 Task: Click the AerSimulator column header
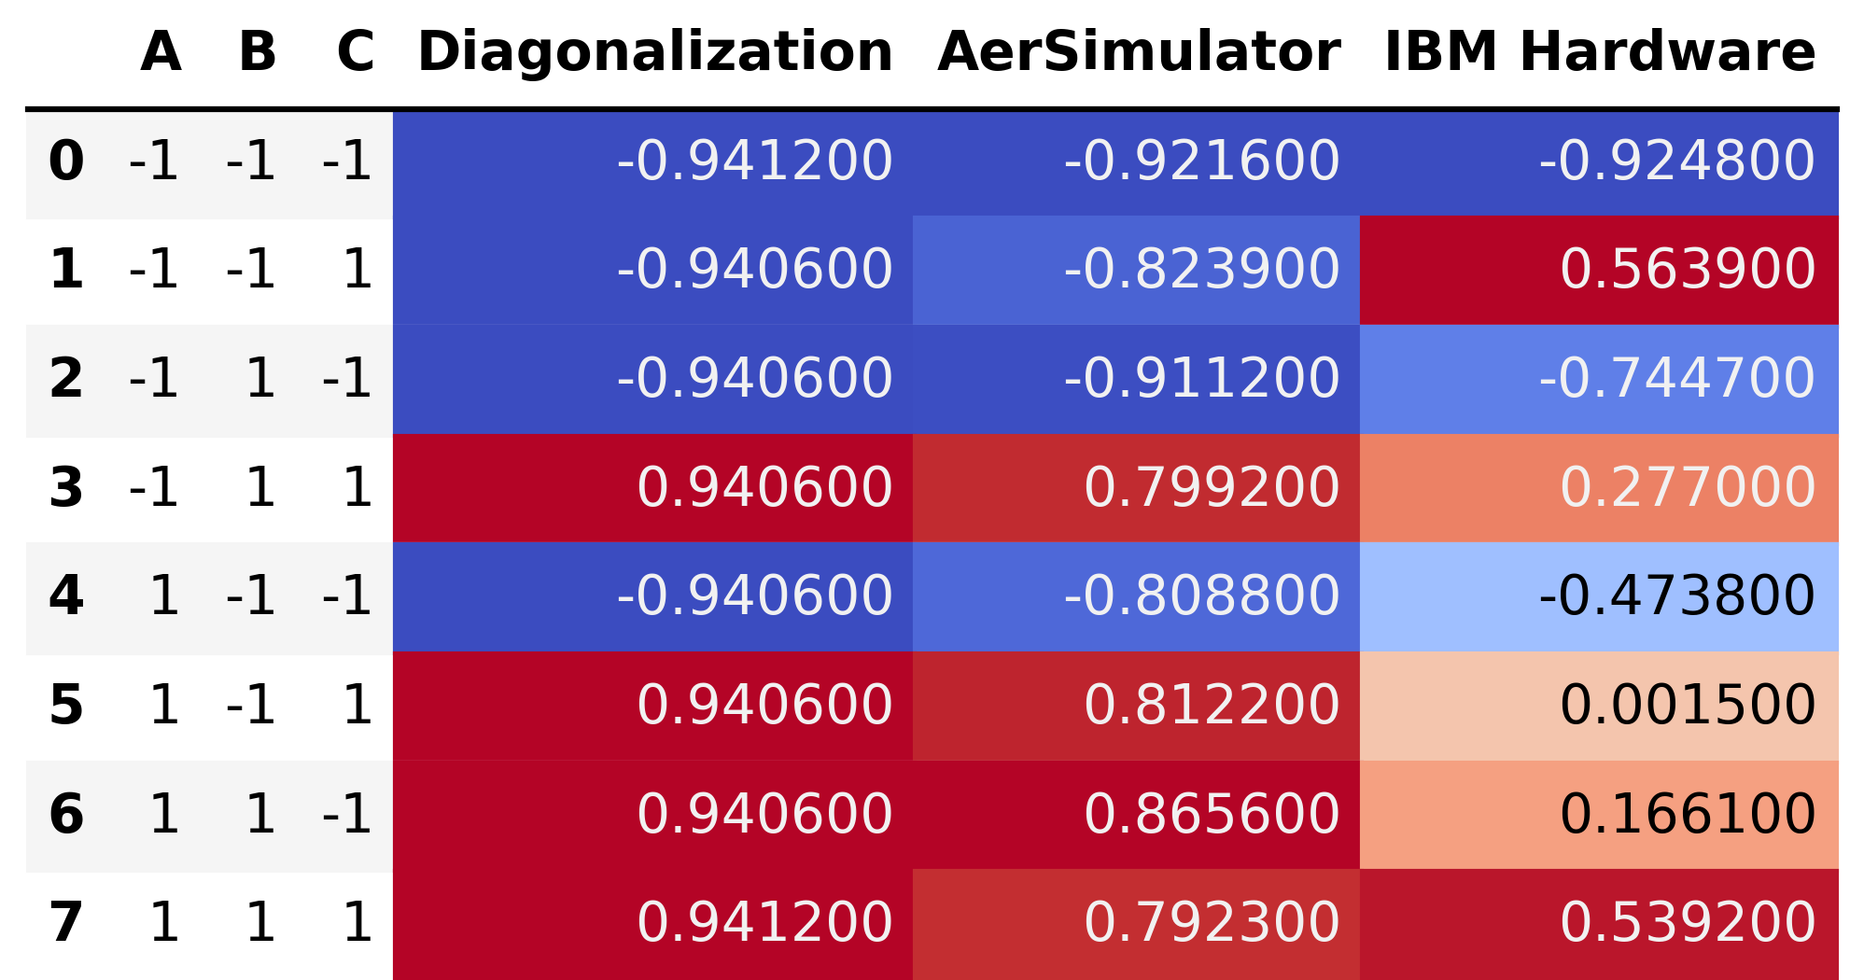[x=1139, y=52]
